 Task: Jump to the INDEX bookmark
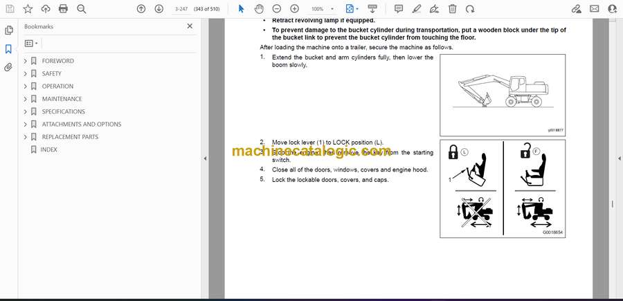click(x=49, y=149)
